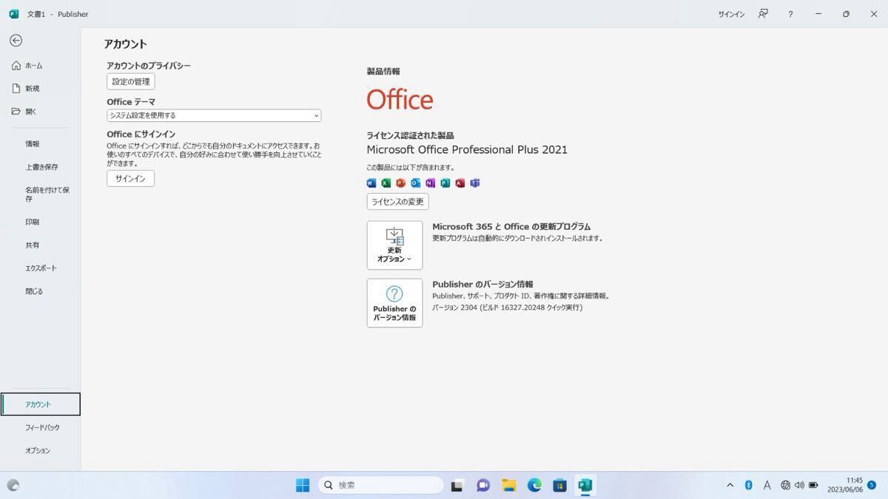
Task: Click サインイン in the title bar
Action: (x=731, y=14)
